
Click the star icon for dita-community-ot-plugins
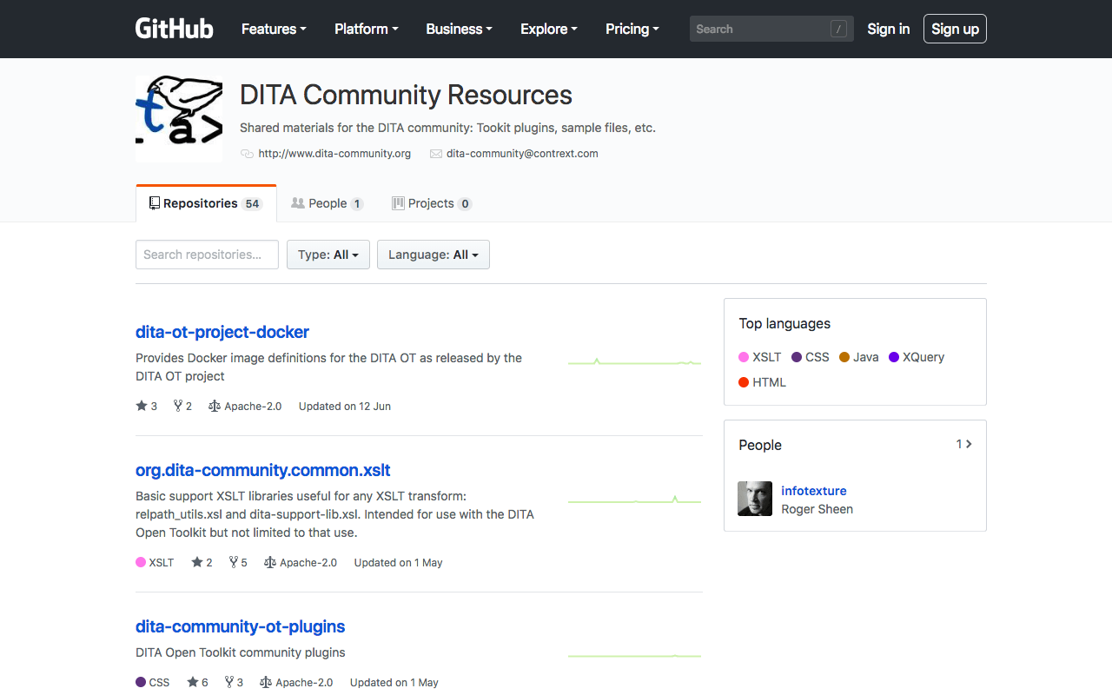[x=193, y=682]
